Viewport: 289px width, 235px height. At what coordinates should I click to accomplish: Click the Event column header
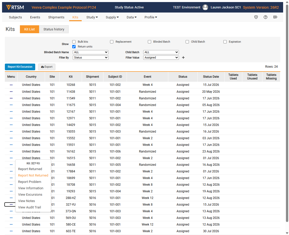click(148, 77)
